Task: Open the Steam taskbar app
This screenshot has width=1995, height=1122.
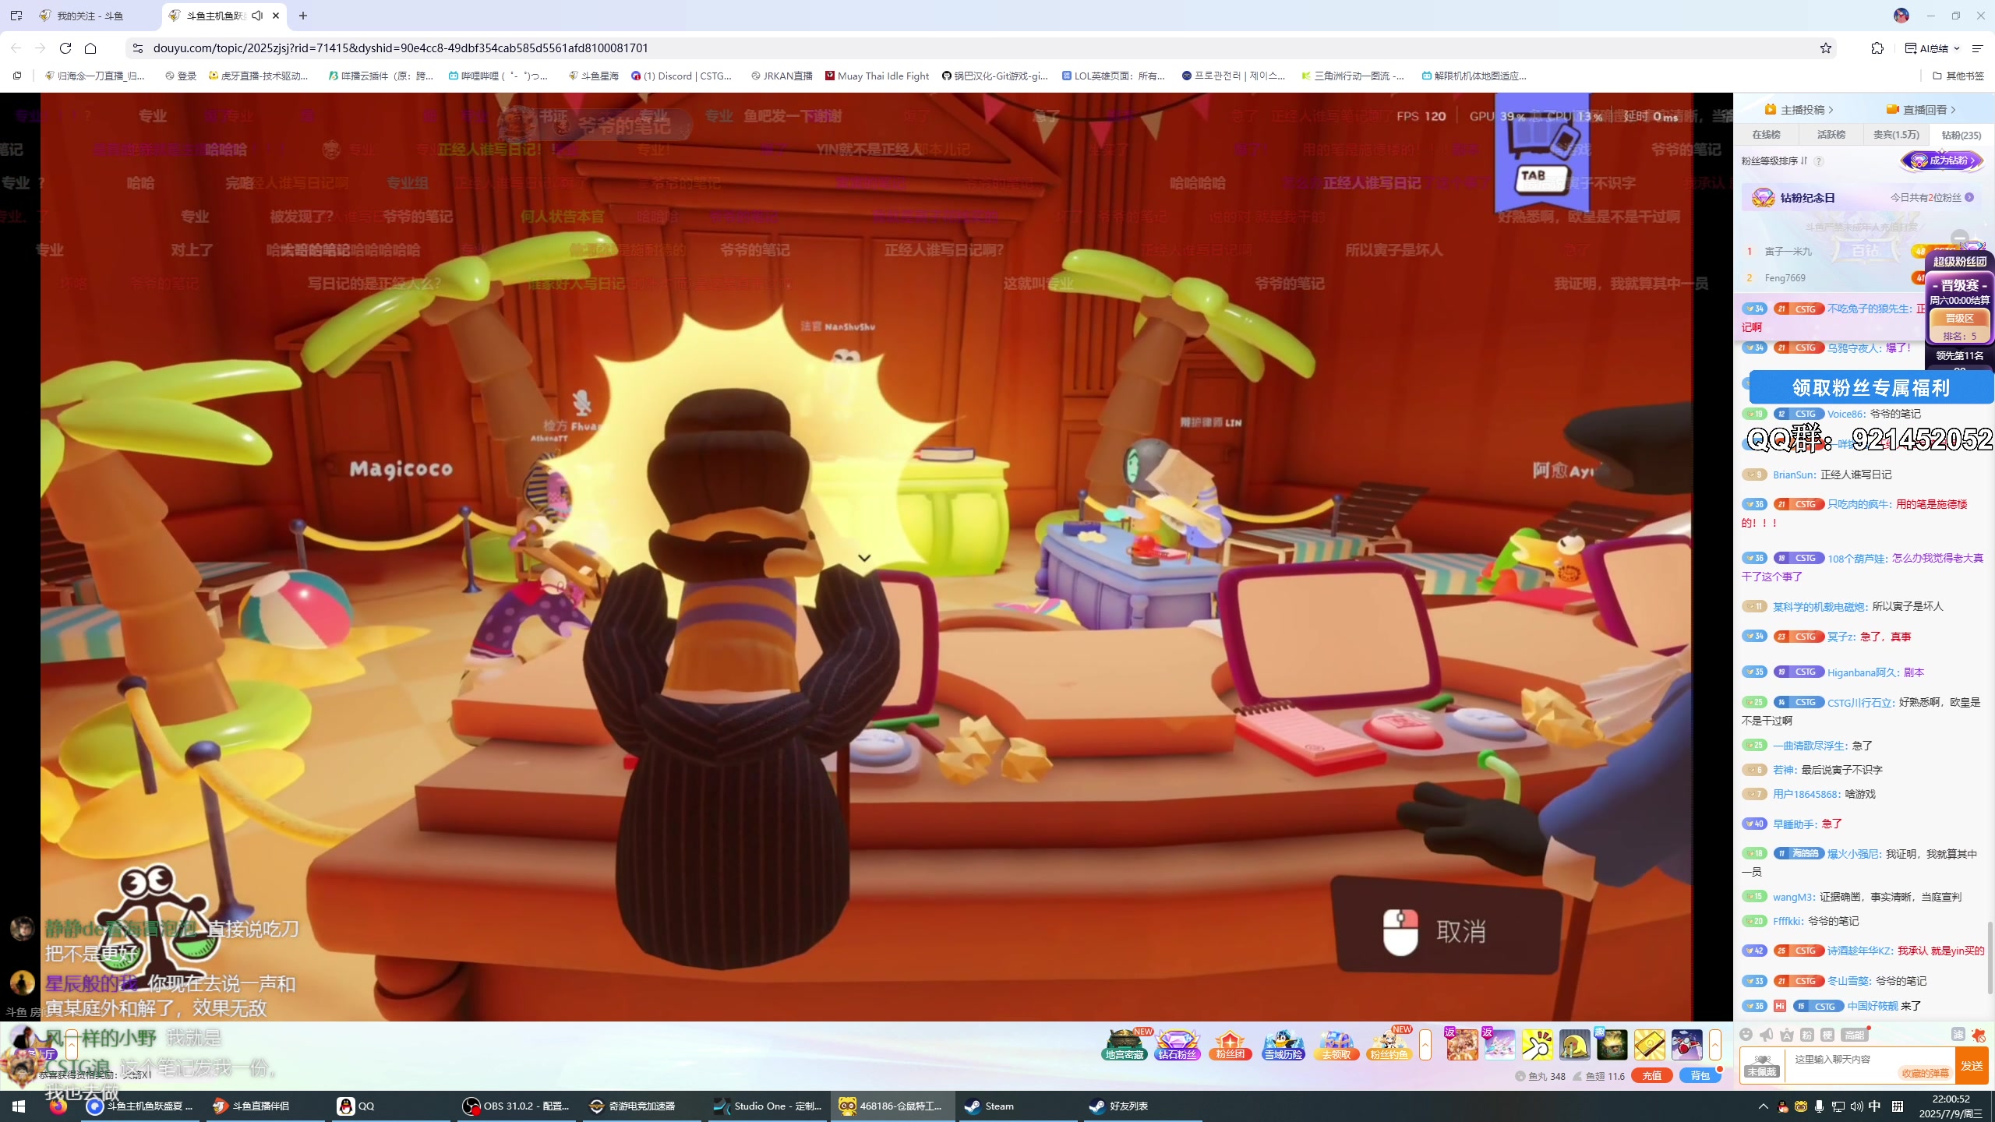Action: point(1017,1106)
